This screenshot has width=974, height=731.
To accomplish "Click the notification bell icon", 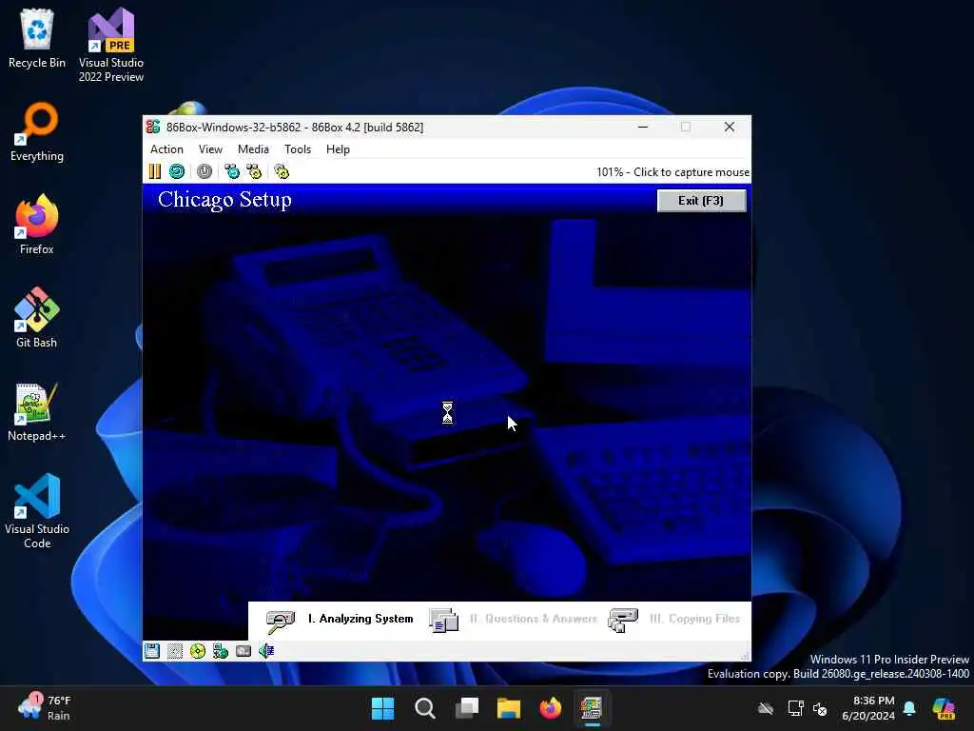I will pyautogui.click(x=909, y=708).
